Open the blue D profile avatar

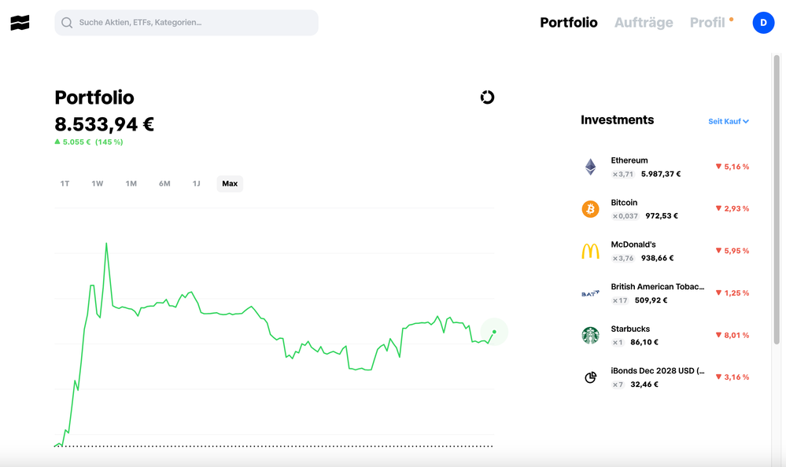click(763, 23)
